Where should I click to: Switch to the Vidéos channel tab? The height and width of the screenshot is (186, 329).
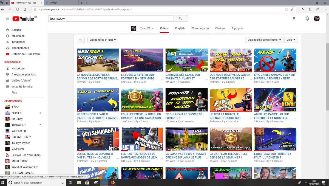click(164, 28)
